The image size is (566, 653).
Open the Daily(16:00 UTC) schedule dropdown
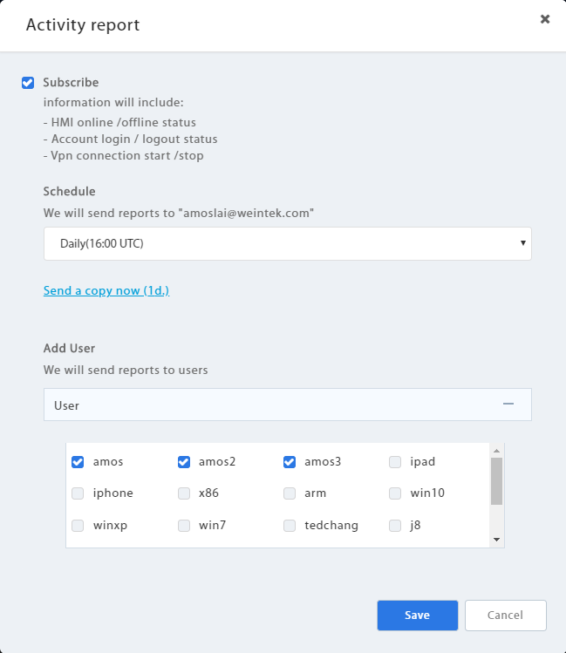pyautogui.click(x=288, y=243)
